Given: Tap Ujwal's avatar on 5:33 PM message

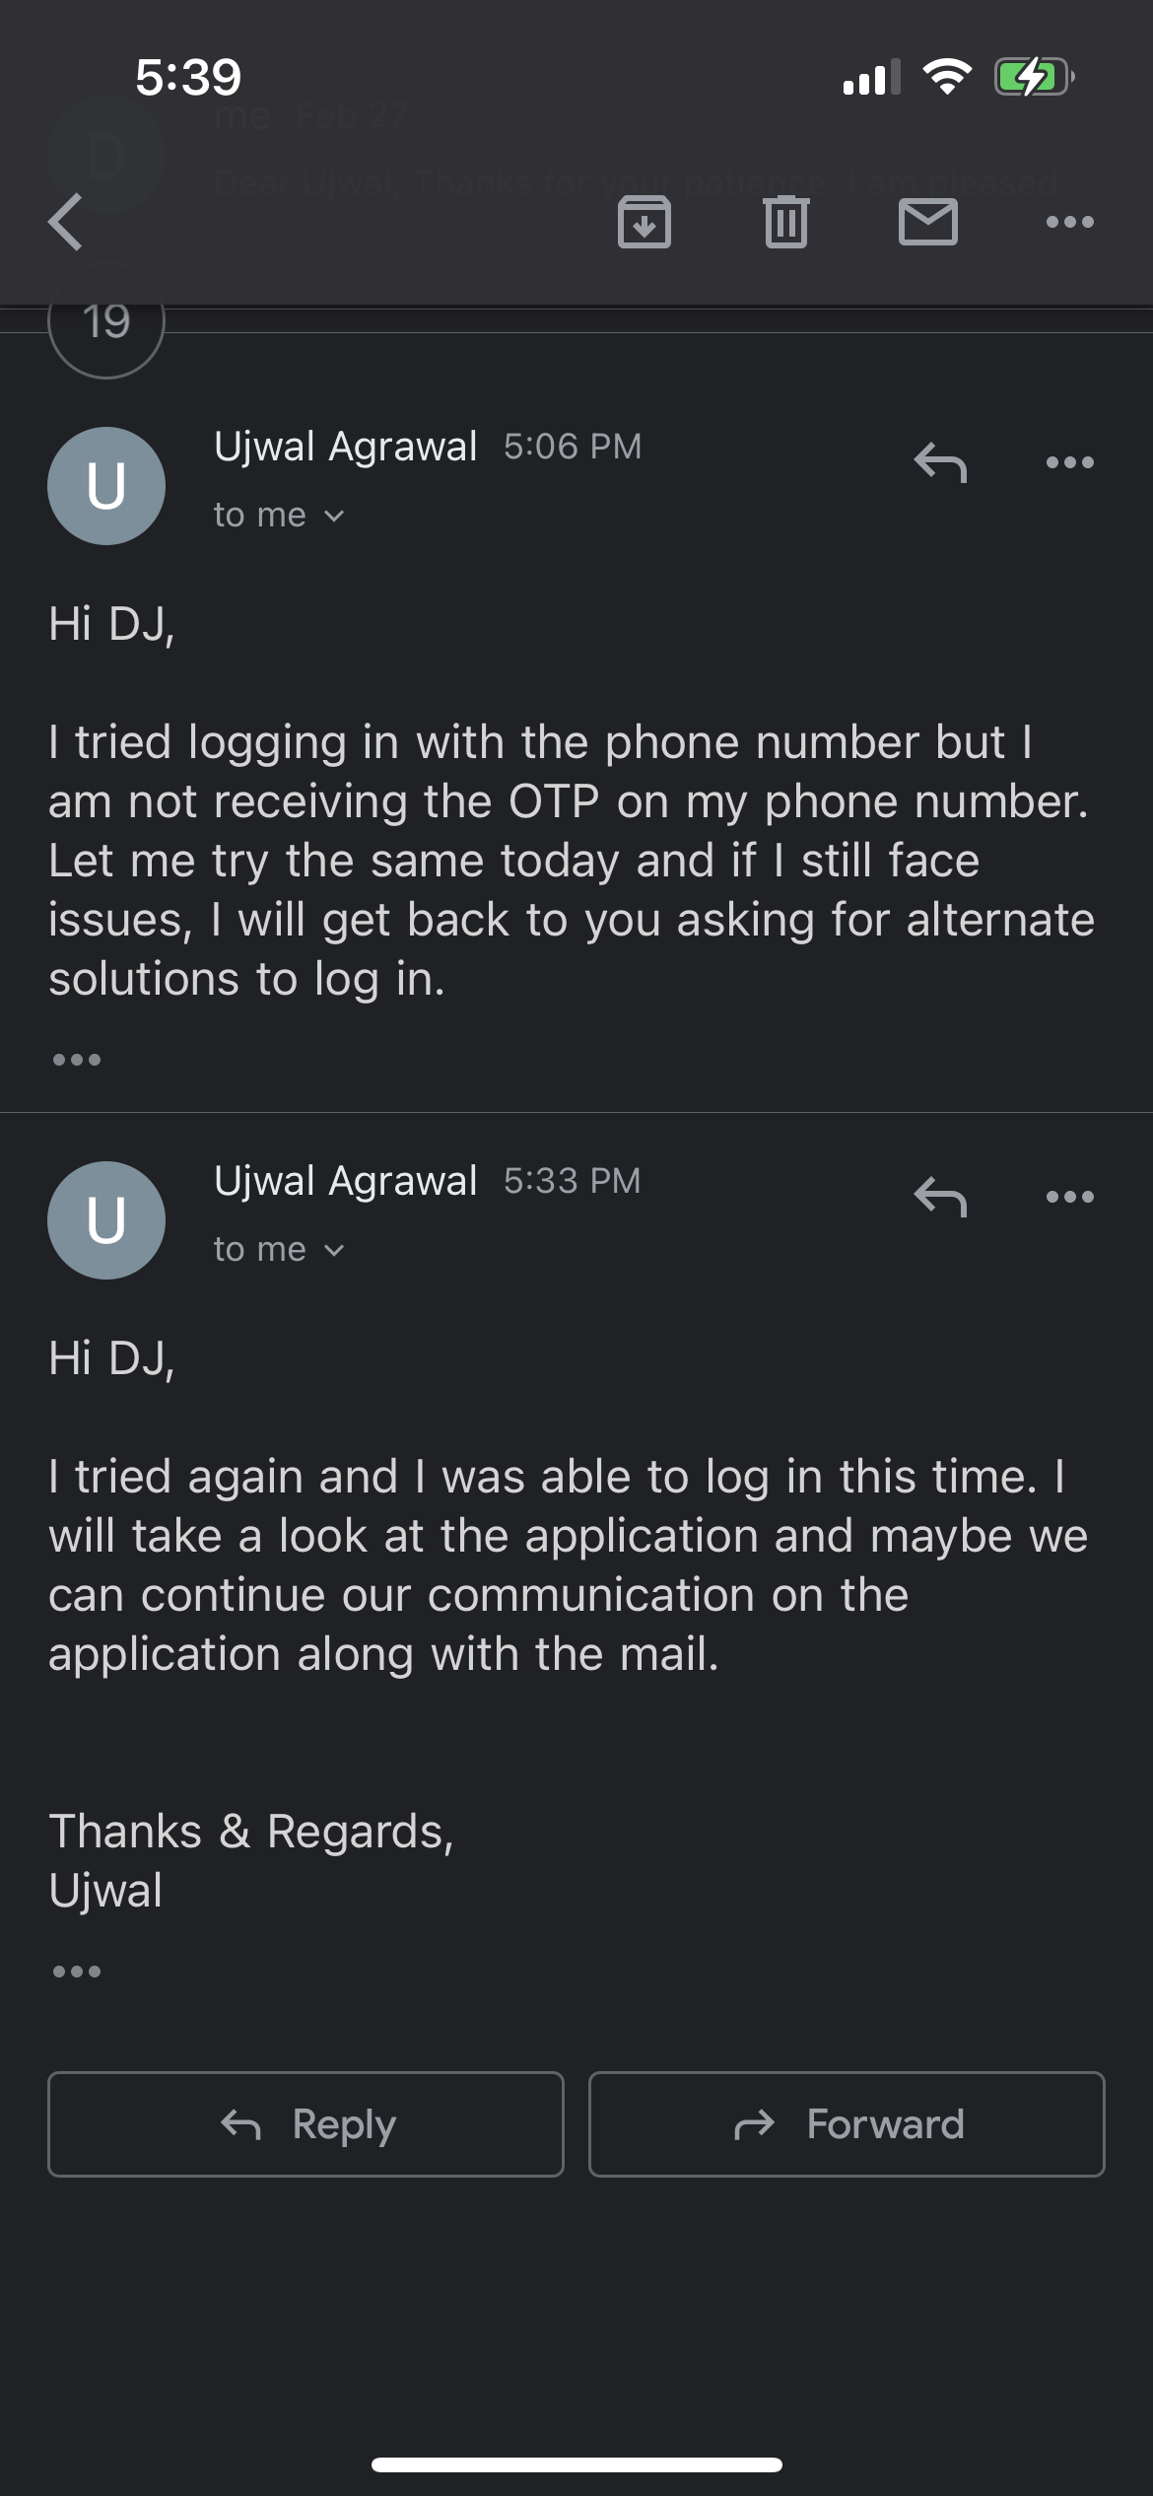Looking at the screenshot, I should [106, 1220].
